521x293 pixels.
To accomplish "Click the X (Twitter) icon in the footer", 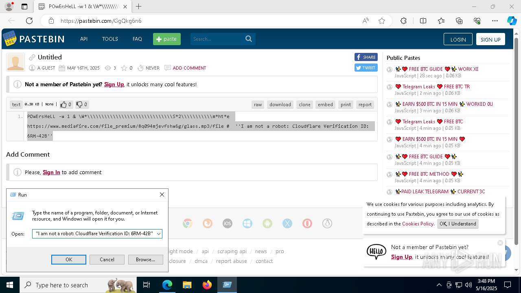I will coord(287,223).
